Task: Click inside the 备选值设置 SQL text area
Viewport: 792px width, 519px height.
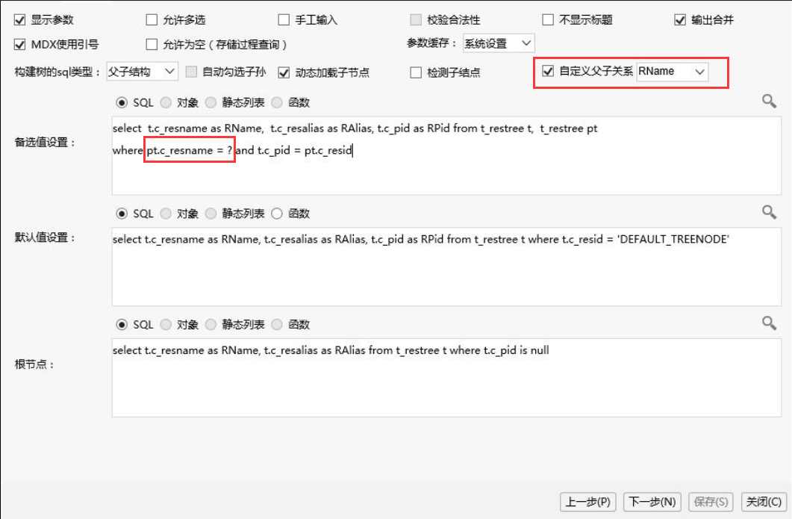Action: pyautogui.click(x=446, y=155)
